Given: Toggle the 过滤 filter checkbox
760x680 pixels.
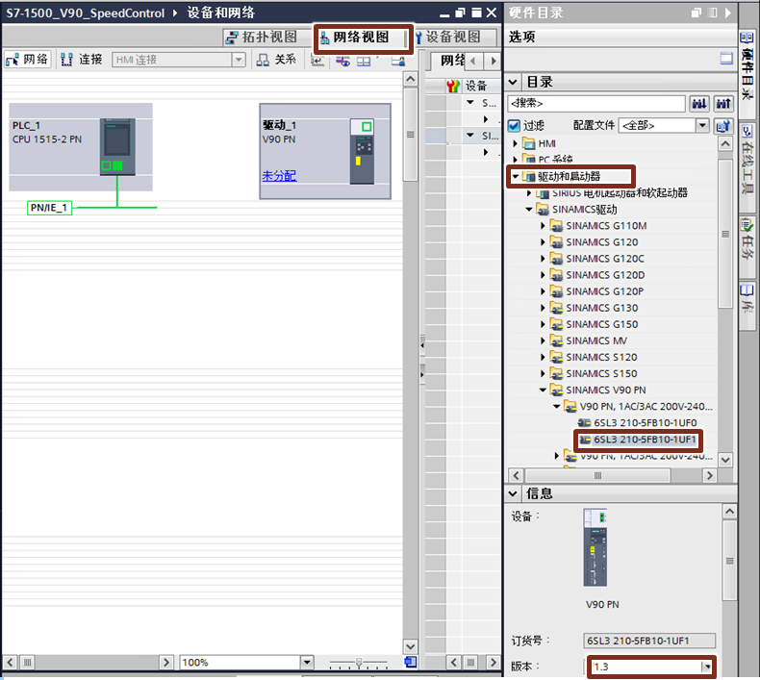Looking at the screenshot, I should click(514, 126).
